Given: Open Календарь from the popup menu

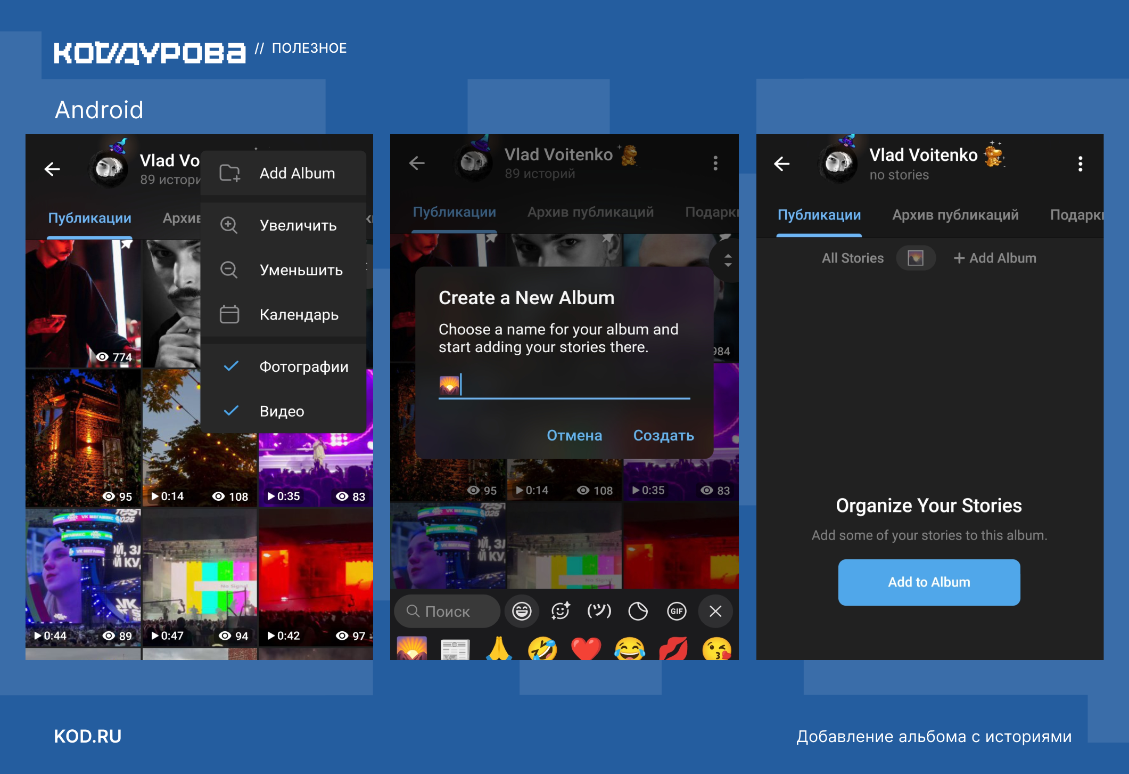Looking at the screenshot, I should point(283,315).
